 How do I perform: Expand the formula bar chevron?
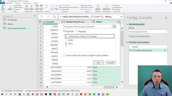121,17
